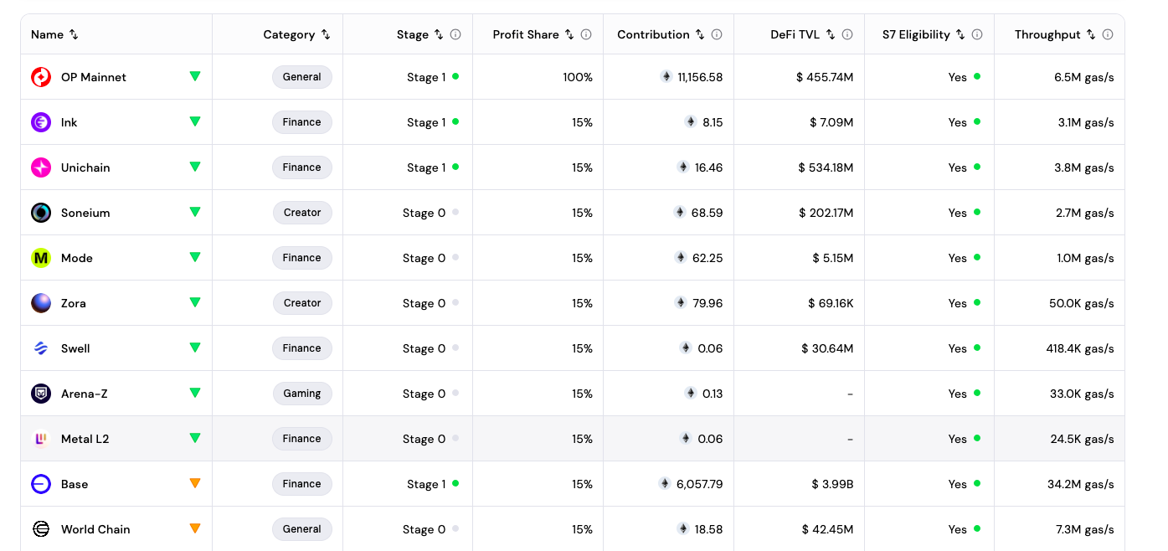Image resolution: width=1168 pixels, height=551 pixels.
Task: Click the "$ 3.99B" DeFi TVL value
Action: [832, 484]
